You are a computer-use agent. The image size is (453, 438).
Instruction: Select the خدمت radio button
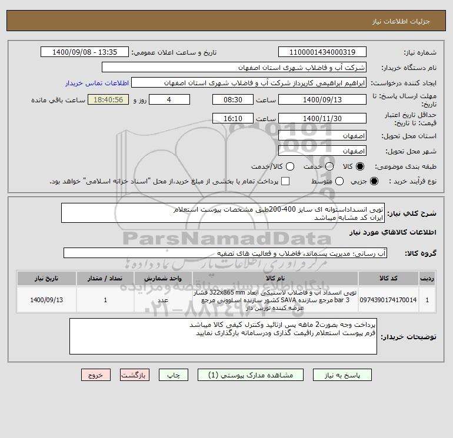(x=329, y=166)
